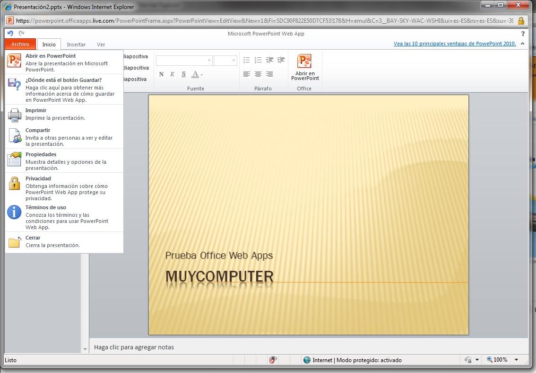This screenshot has width=536, height=373.
Task: Toggle Italic (K) formatting
Action: pos(172,74)
